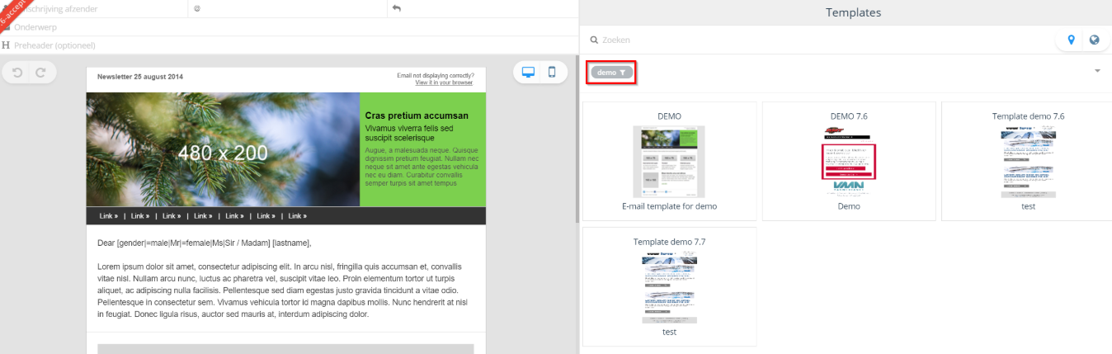1112x354 pixels.
Task: Expand the filter dropdown arrow
Action: 1097,71
